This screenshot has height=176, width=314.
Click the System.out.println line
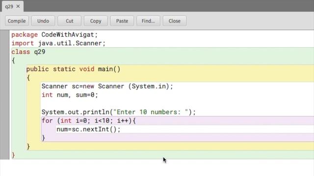tap(119, 112)
